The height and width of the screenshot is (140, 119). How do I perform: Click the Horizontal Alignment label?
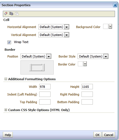click(x=22, y=27)
